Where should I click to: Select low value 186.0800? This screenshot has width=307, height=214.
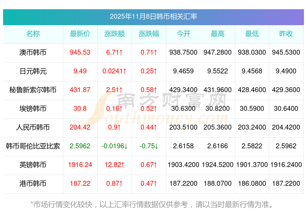(x=252, y=184)
